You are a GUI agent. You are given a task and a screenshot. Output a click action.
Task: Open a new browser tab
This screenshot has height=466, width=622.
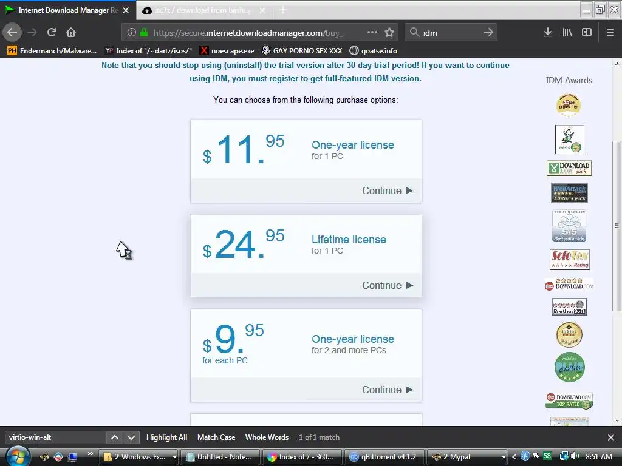pos(283,10)
